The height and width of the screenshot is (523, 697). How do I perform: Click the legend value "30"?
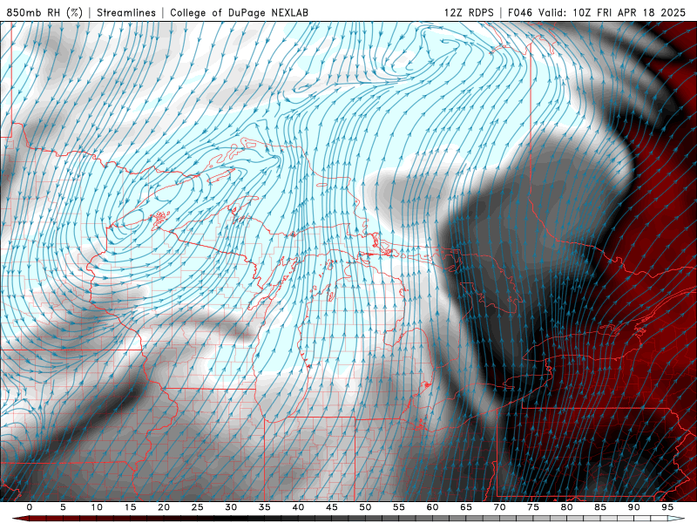tap(231, 507)
